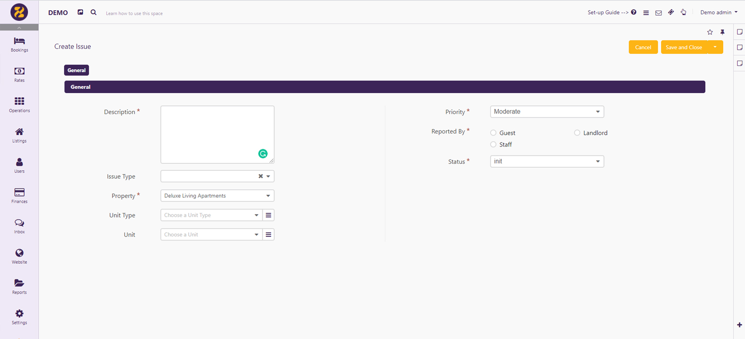Open Users in the sidebar

point(19,165)
